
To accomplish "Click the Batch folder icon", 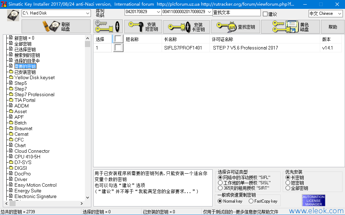I will coord(11,122).
